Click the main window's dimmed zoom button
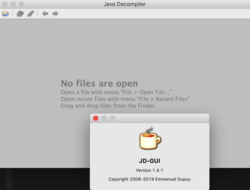 [22, 4]
